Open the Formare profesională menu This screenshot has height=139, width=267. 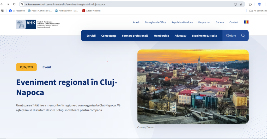(135, 36)
